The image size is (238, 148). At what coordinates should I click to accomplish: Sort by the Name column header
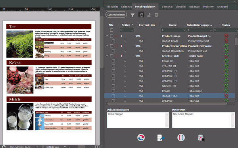pos(173,25)
